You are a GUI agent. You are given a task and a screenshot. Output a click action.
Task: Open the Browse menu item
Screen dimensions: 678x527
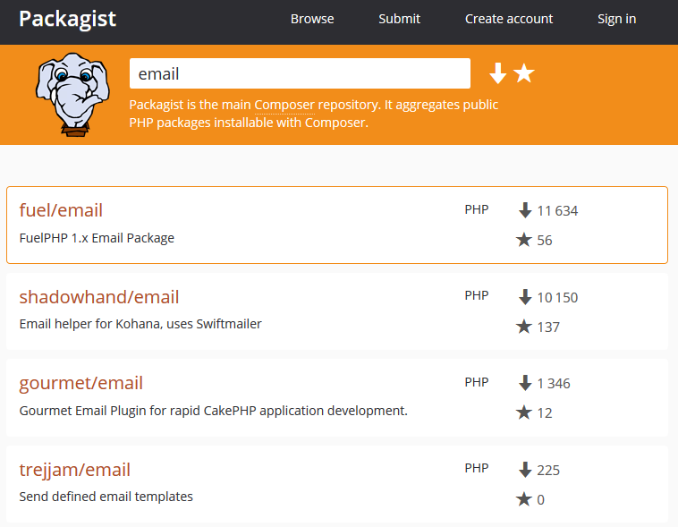(x=312, y=19)
